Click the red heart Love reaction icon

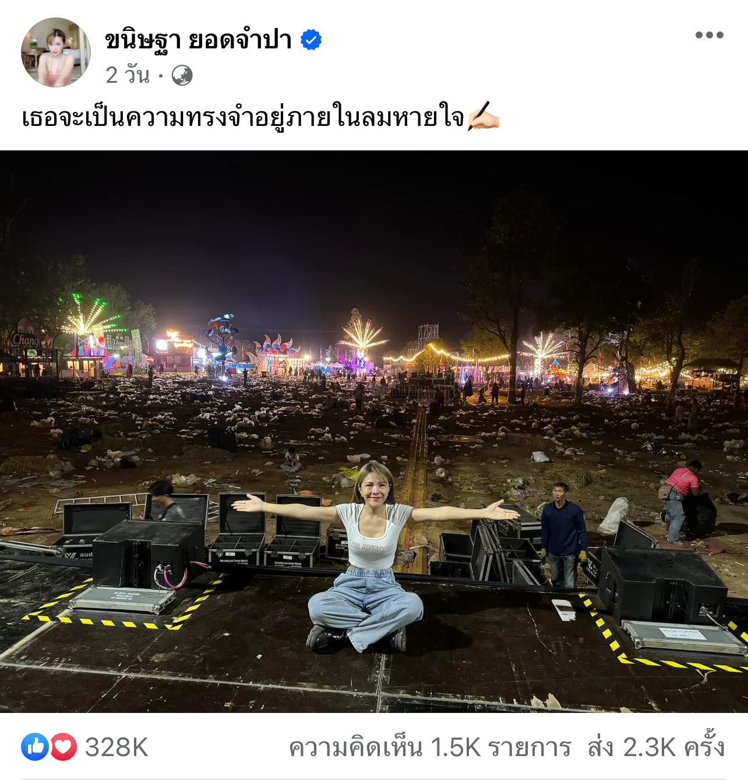pyautogui.click(x=63, y=747)
